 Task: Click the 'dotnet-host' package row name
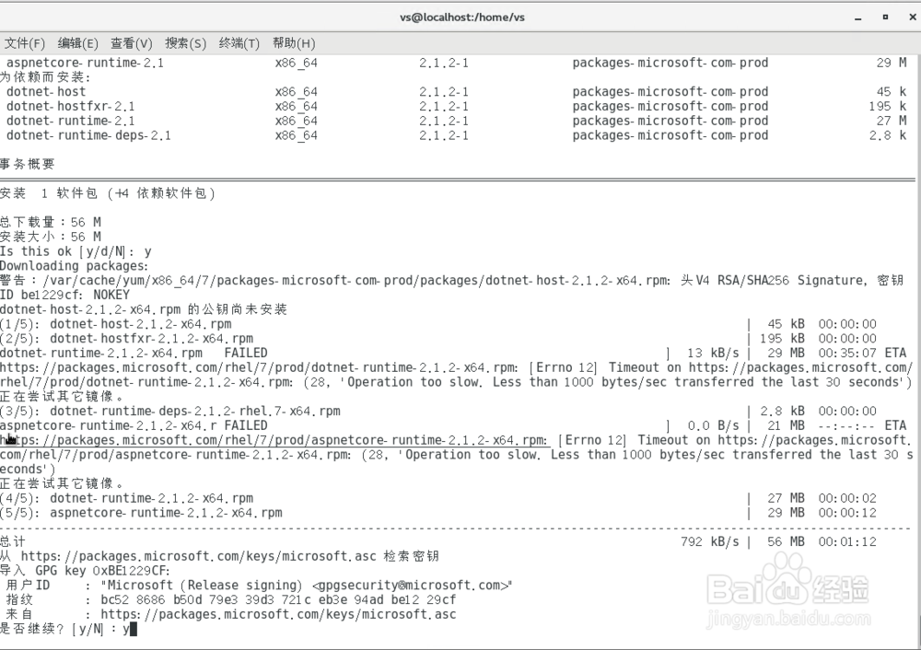[46, 91]
